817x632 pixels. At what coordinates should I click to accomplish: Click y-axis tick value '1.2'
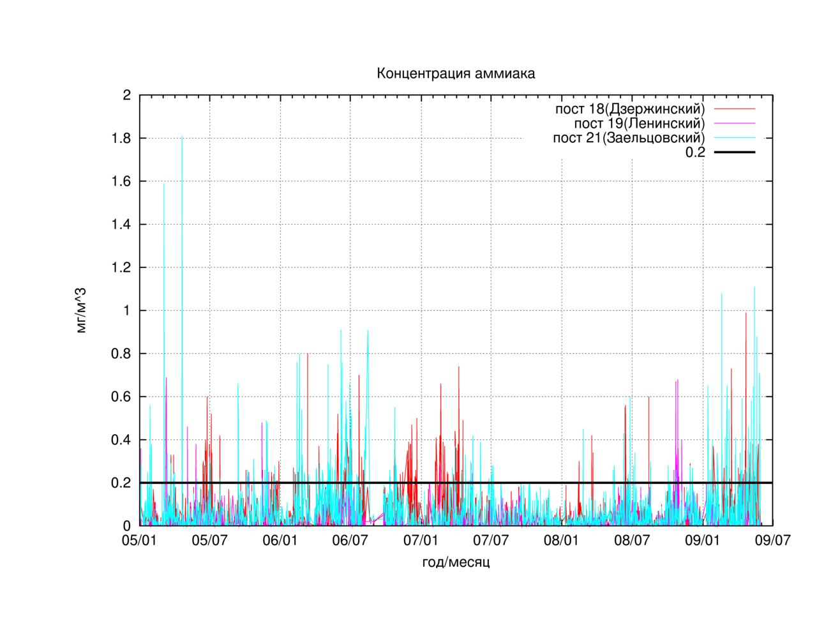(121, 267)
